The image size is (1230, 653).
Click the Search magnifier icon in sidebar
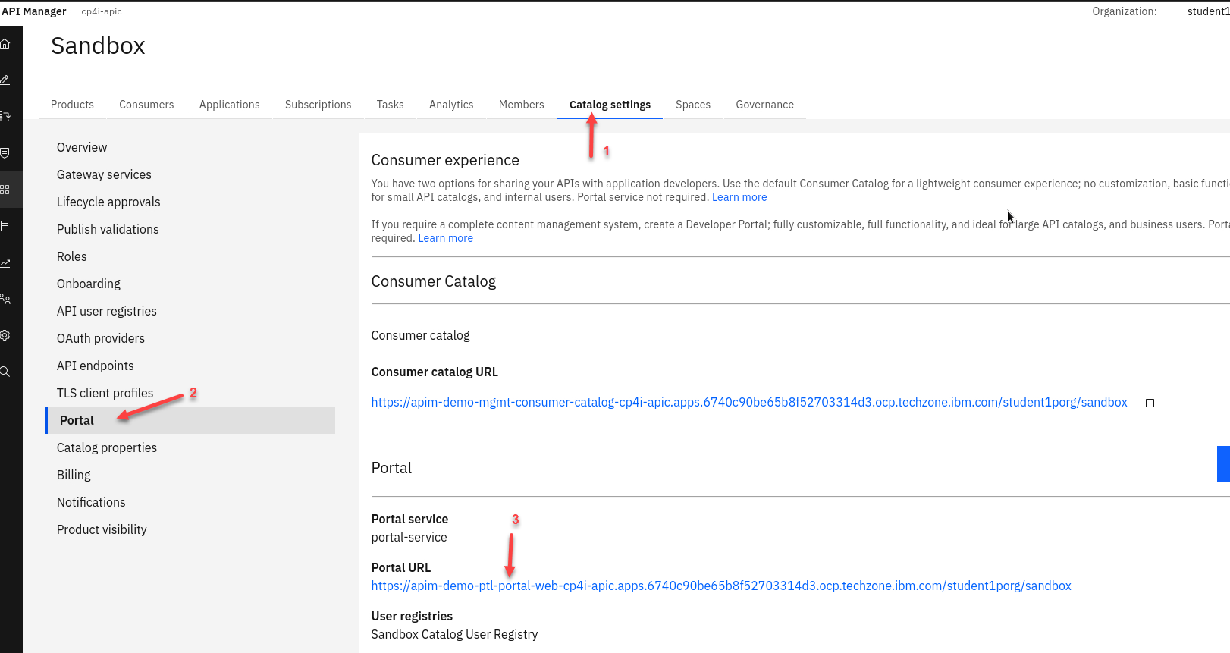click(x=5, y=372)
